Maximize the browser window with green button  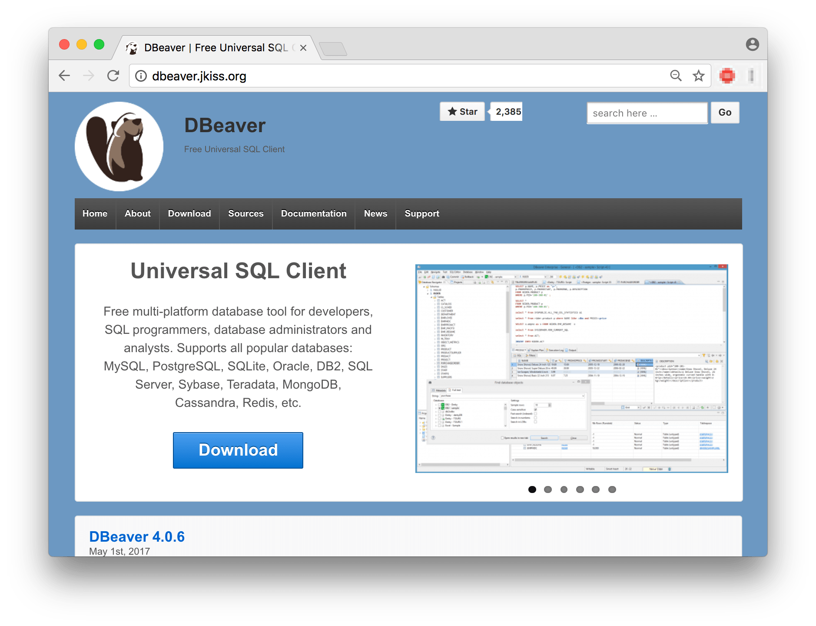99,44
